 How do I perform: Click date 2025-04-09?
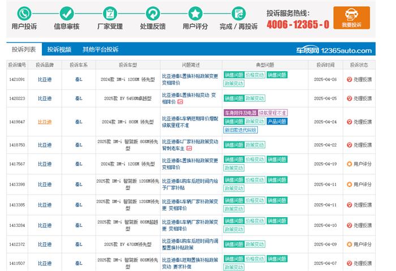pos(325,244)
